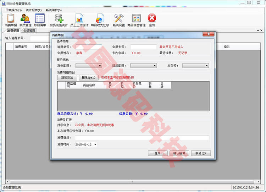This screenshot has height=192, width=266.
Task: Expand the 烫染助理 dropdown
Action: tap(144, 66)
